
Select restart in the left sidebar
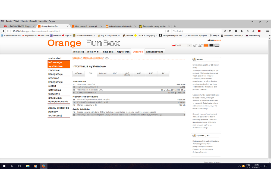pyautogui.click(x=52, y=86)
